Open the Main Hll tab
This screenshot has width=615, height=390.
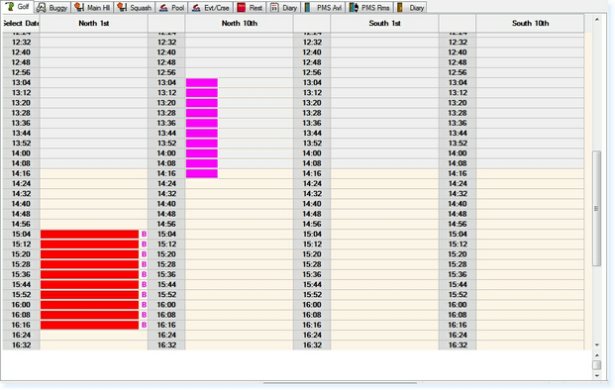[92, 8]
